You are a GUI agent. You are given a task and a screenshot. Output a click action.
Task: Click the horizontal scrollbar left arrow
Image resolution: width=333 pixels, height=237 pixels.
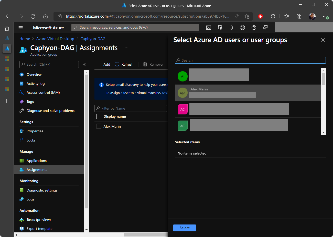(x=16, y=235)
